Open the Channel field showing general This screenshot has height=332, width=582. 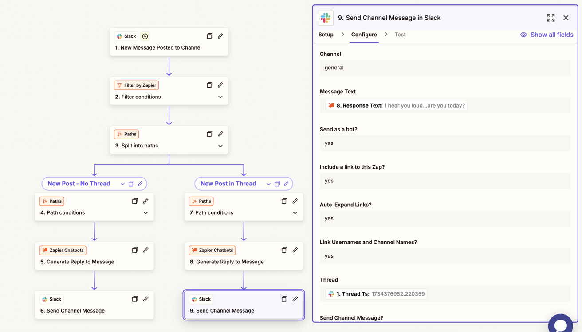445,68
